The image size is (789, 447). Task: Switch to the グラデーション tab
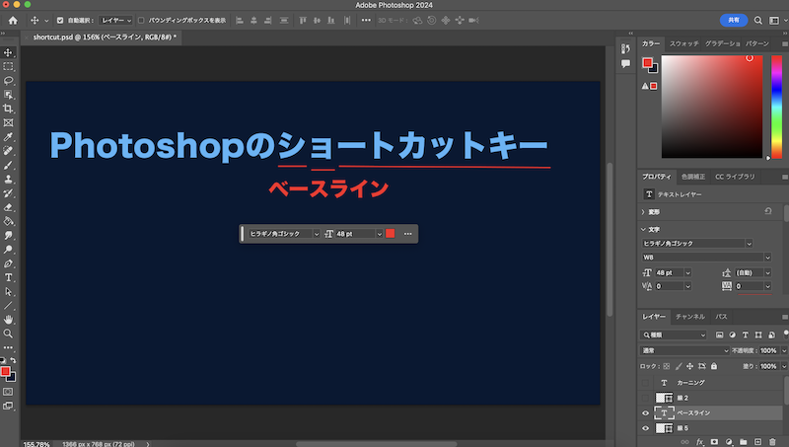pos(722,43)
